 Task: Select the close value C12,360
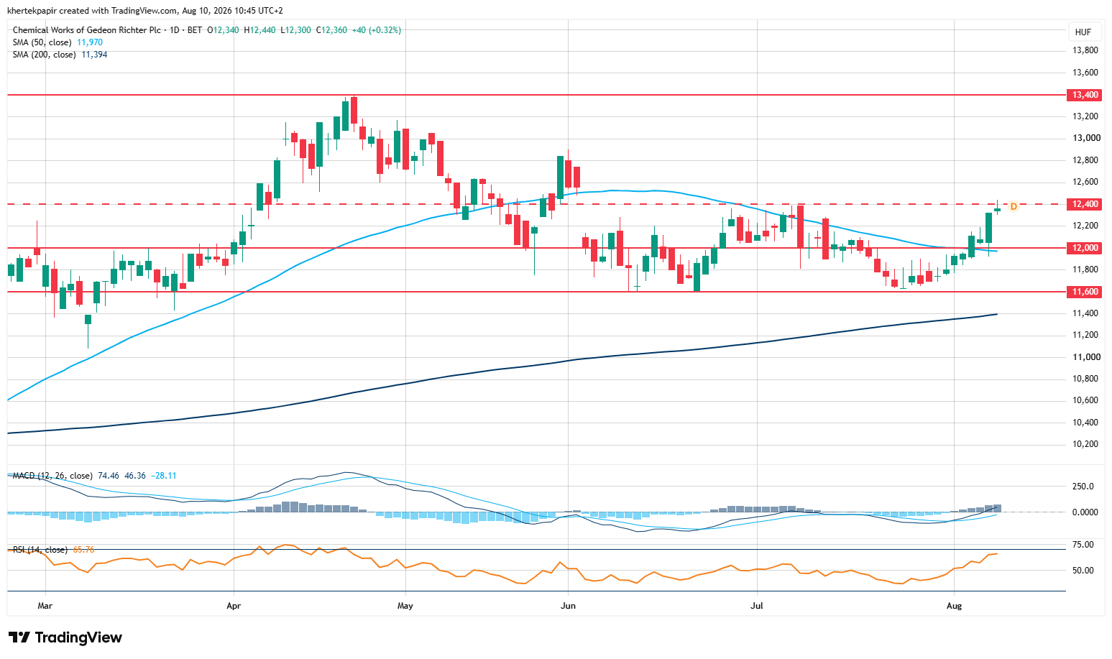[x=332, y=30]
